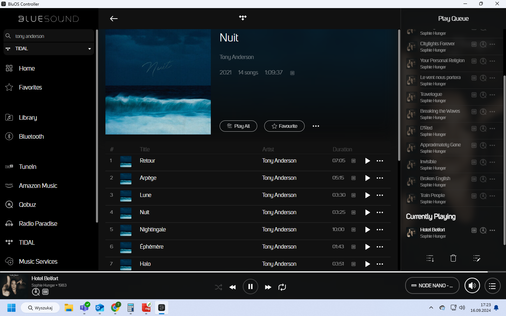
Task: Click the Tony Anderson artist link under Nuit
Action: [236, 57]
